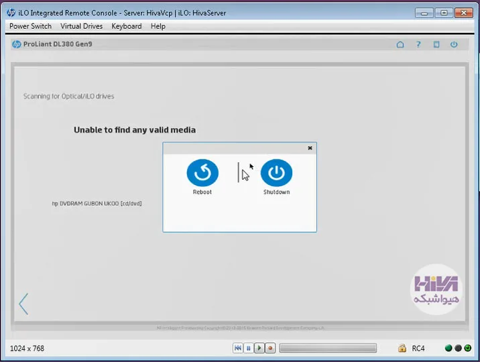Click the top-right power icon
The image size is (480, 362).
coord(454,45)
